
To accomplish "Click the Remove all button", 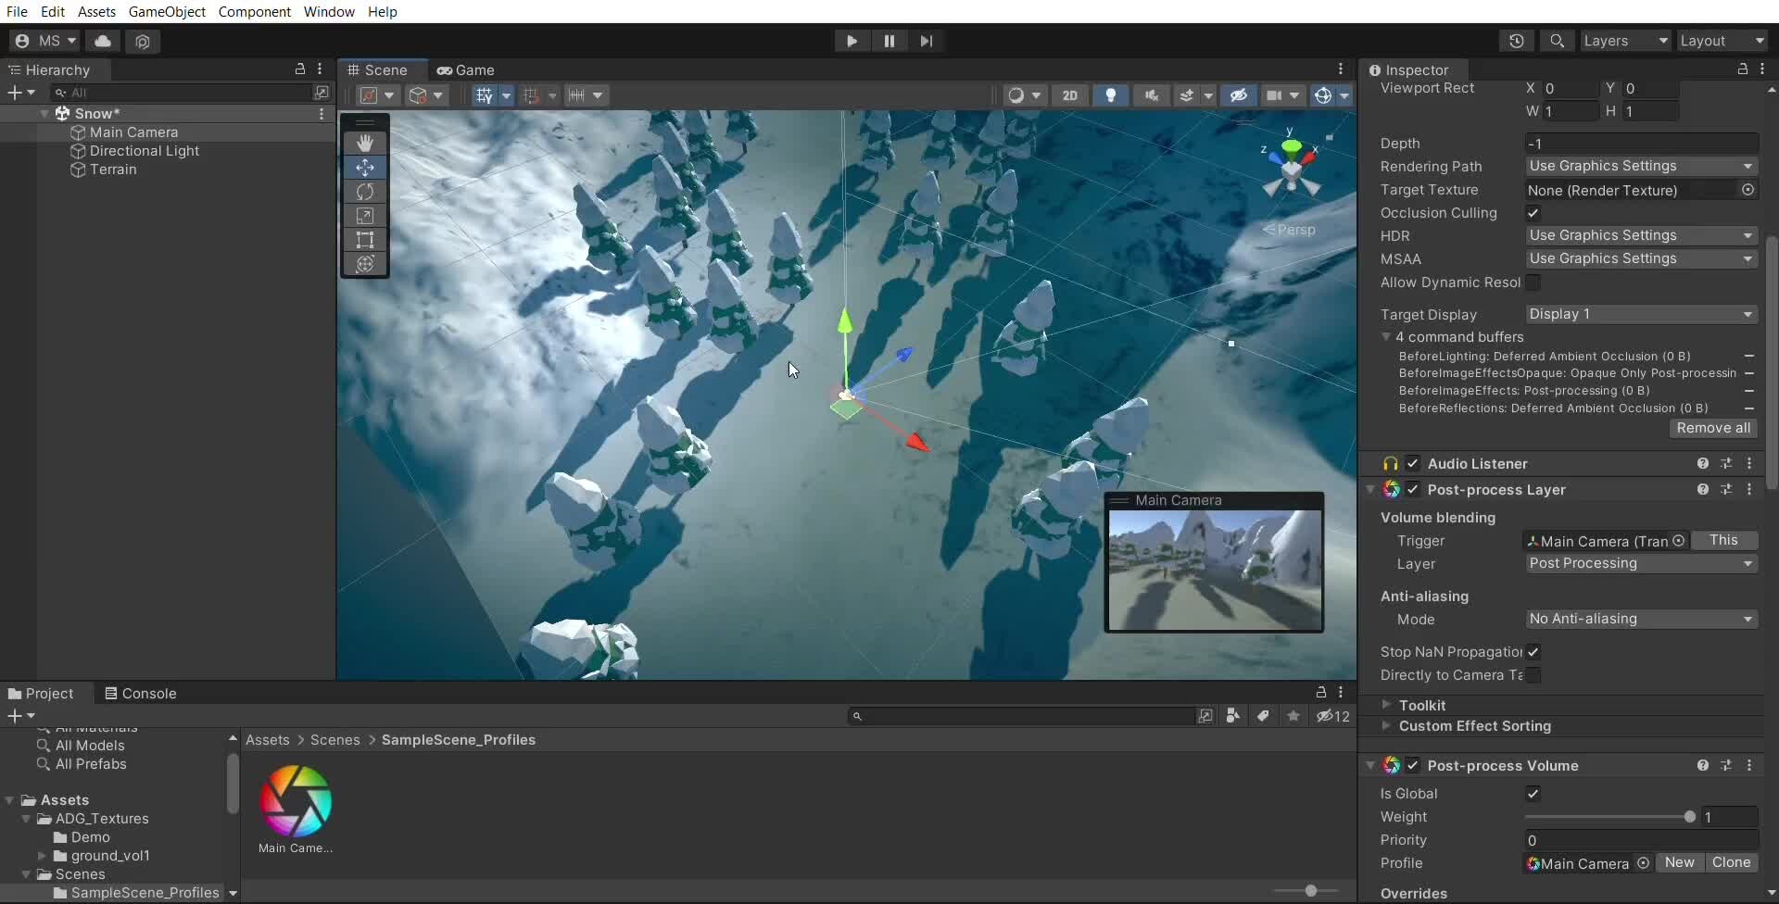I will coord(1712,428).
